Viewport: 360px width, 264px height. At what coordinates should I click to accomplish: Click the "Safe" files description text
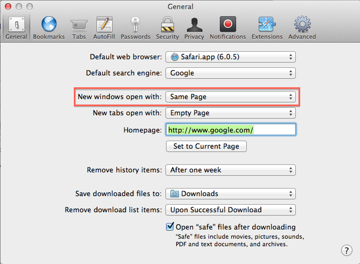tap(240, 240)
